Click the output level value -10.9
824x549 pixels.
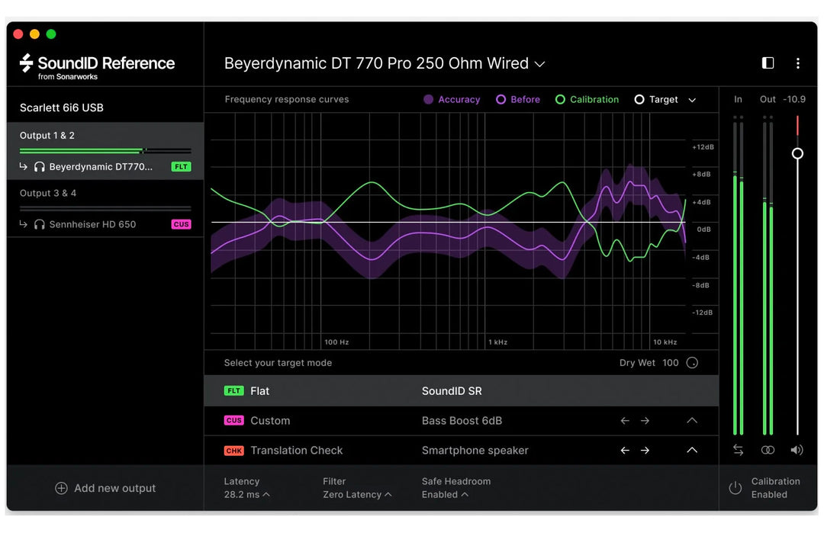(x=794, y=99)
